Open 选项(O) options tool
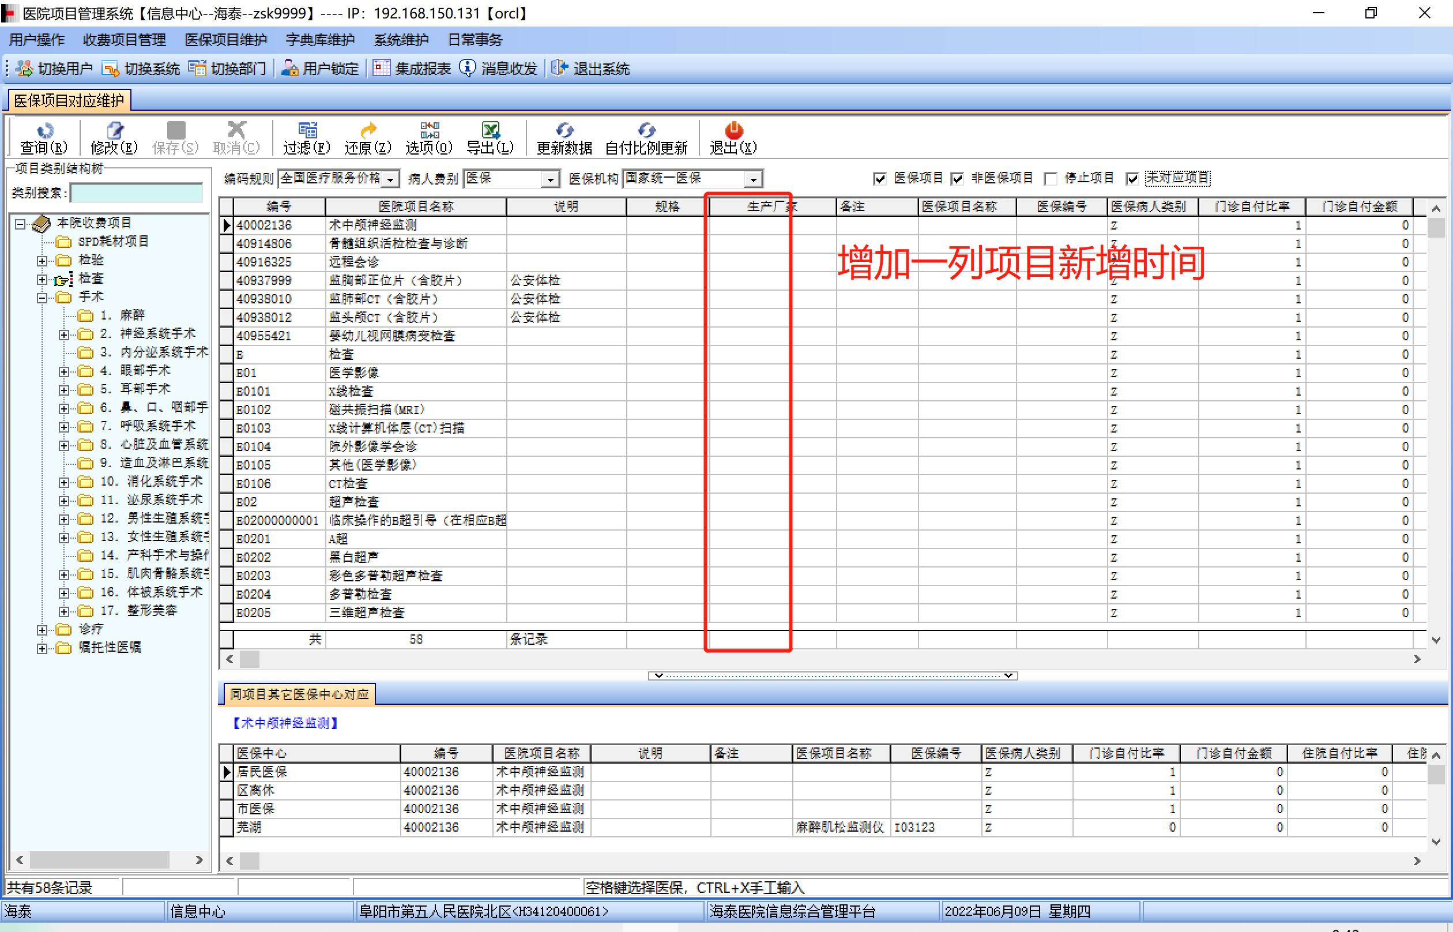 coord(429,131)
